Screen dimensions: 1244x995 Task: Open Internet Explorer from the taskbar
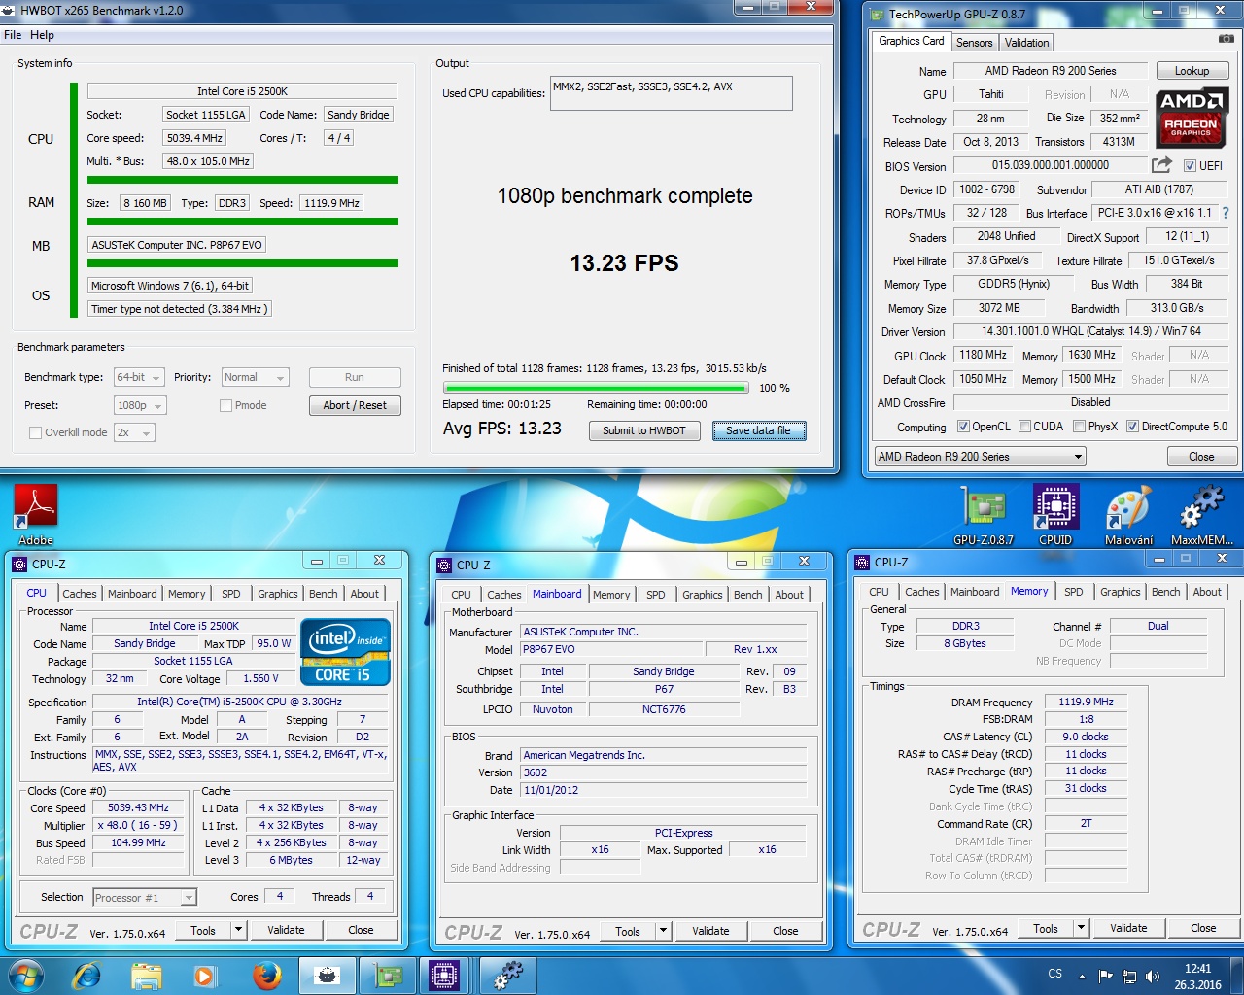coord(86,975)
